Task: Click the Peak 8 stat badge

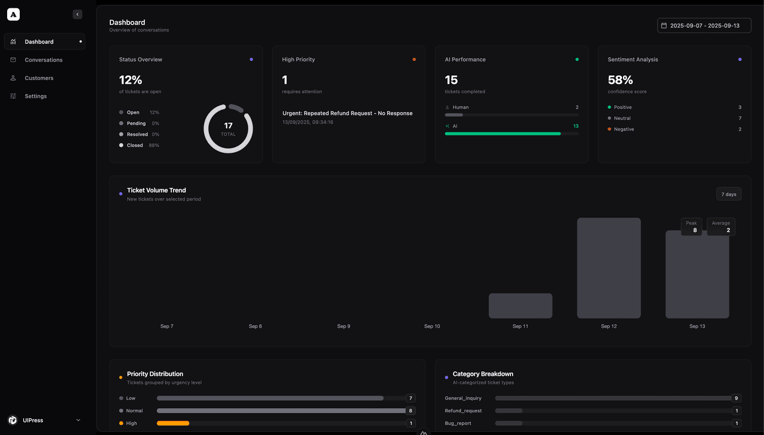Action: click(692, 227)
